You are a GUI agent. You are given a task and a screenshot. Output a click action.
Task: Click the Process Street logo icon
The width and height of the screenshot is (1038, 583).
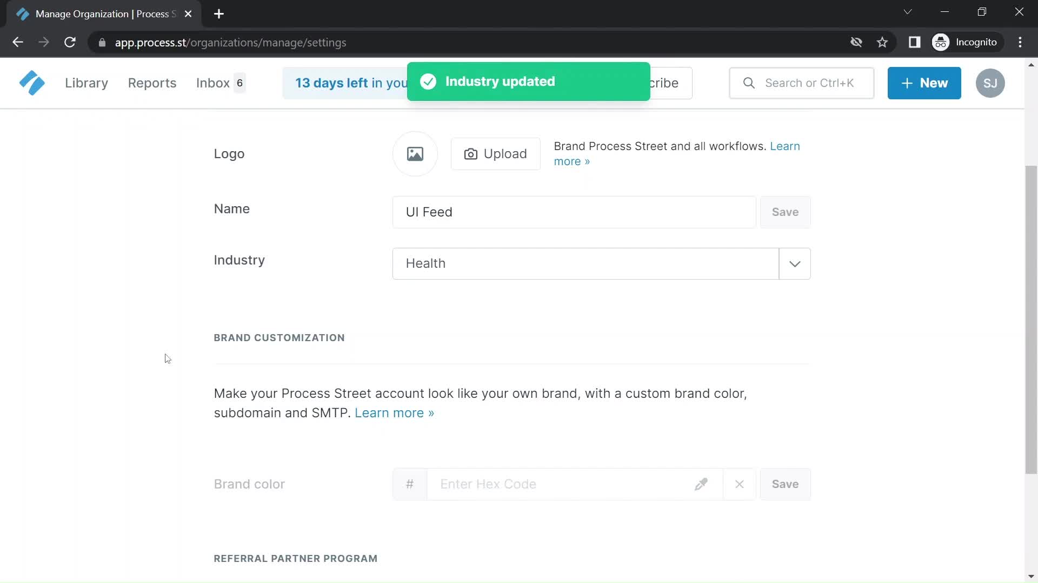click(x=31, y=83)
